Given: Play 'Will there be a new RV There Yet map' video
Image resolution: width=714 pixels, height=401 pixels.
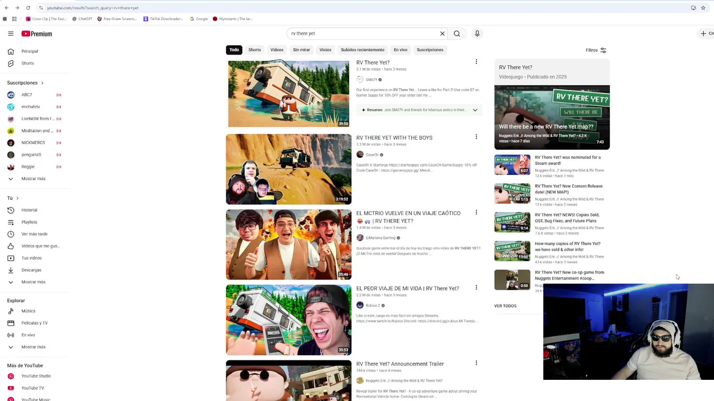Looking at the screenshot, I should (552, 118).
